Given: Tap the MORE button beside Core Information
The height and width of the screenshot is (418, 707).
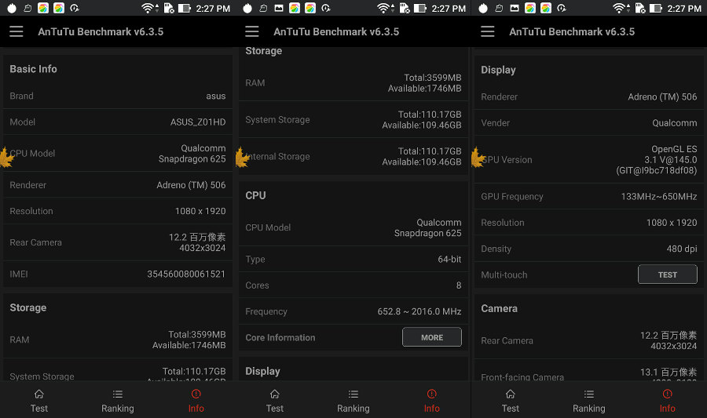Looking at the screenshot, I should (432, 337).
